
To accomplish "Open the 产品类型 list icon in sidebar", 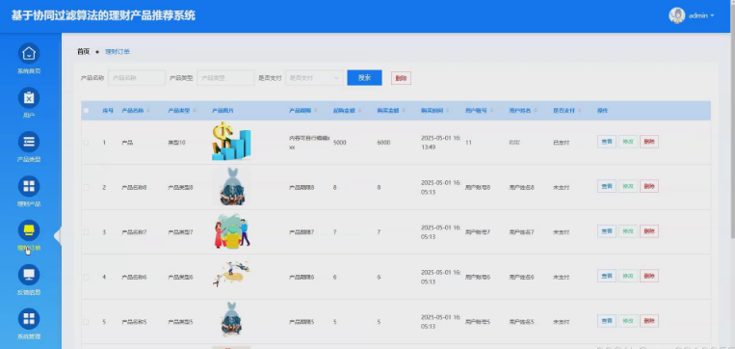I will tap(29, 142).
